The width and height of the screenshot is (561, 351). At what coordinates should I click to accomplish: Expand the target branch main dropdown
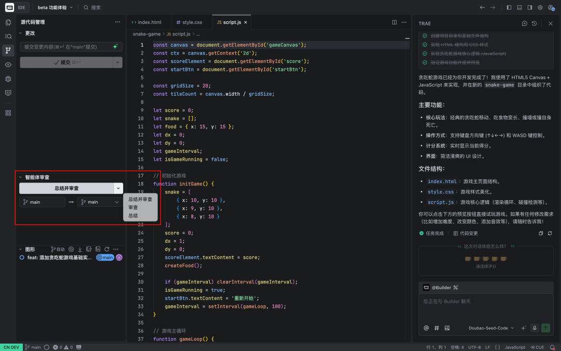click(x=99, y=202)
